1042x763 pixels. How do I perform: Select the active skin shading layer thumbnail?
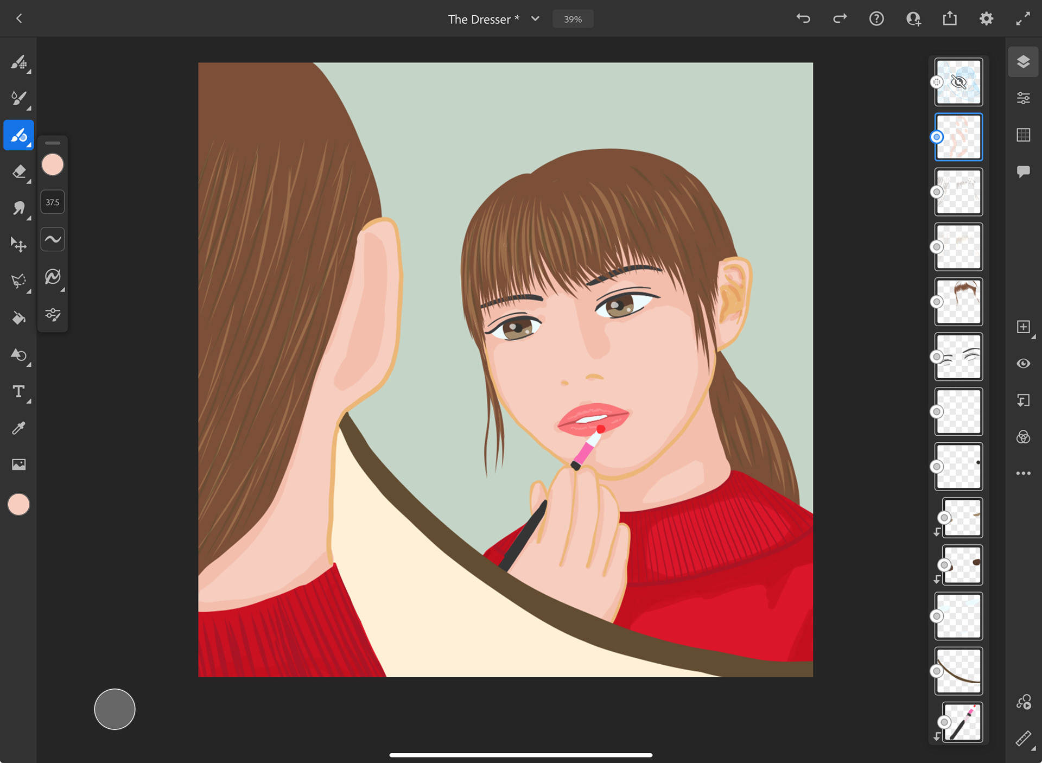pos(958,137)
